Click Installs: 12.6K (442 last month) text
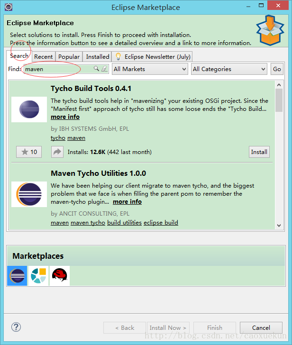Image resolution: width=292 pixels, height=345 pixels. click(x=109, y=152)
